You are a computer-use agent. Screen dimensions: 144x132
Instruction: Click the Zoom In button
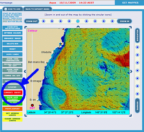(124, 21)
